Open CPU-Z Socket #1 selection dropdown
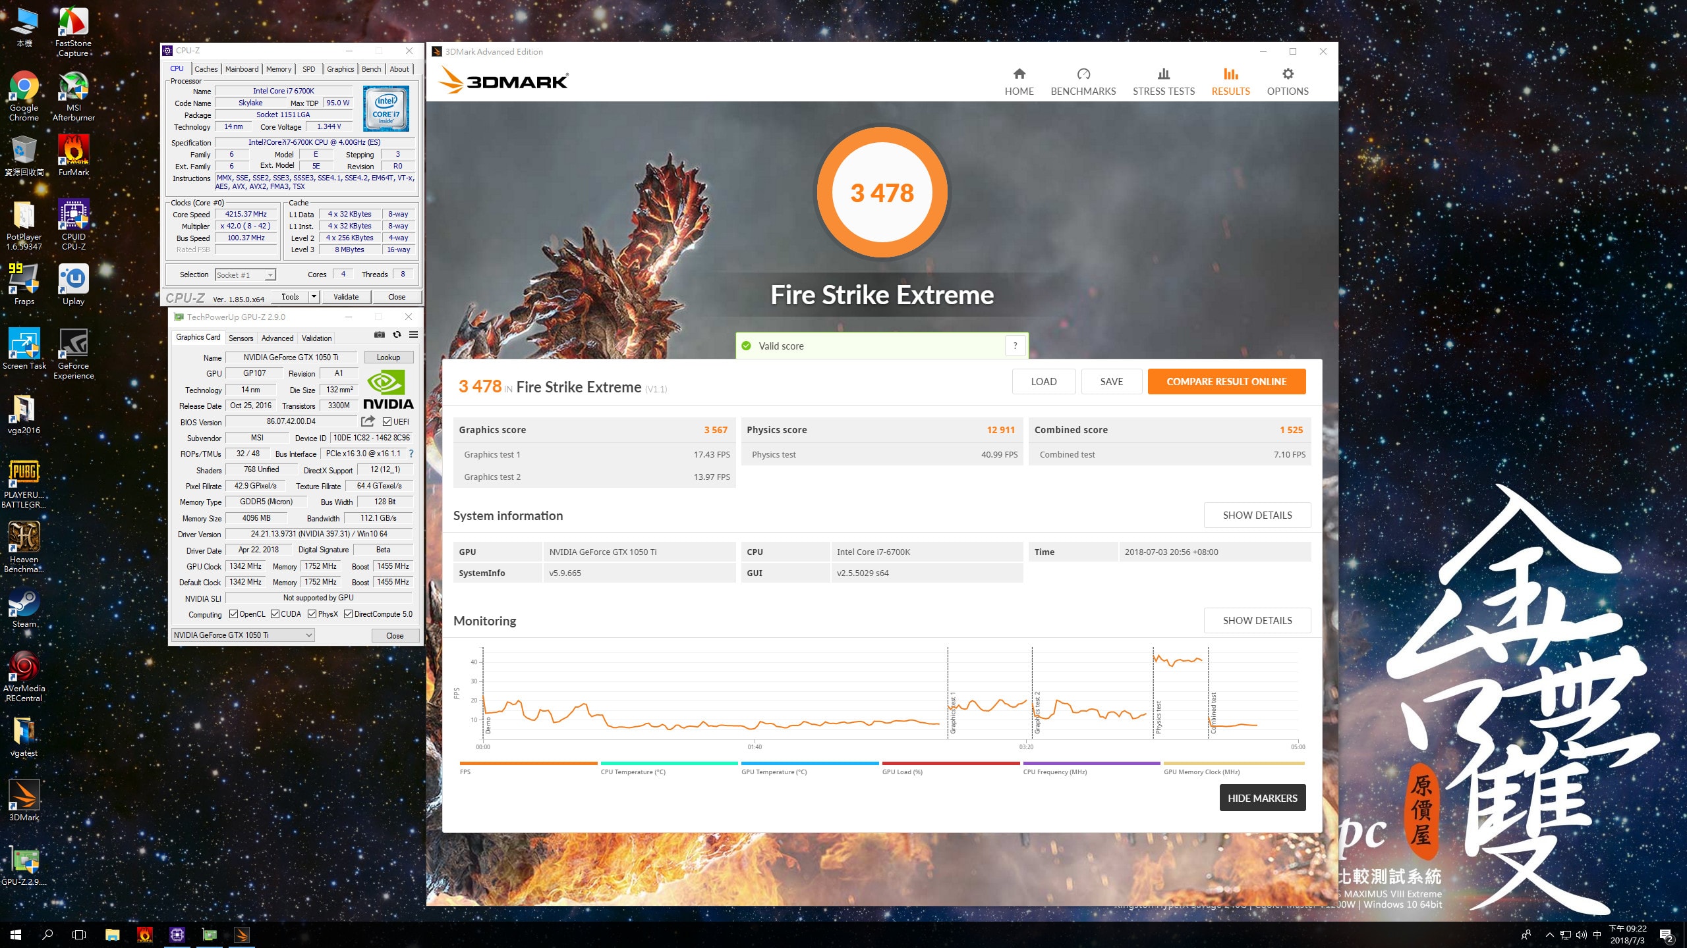This screenshot has width=1687, height=948. coord(245,275)
